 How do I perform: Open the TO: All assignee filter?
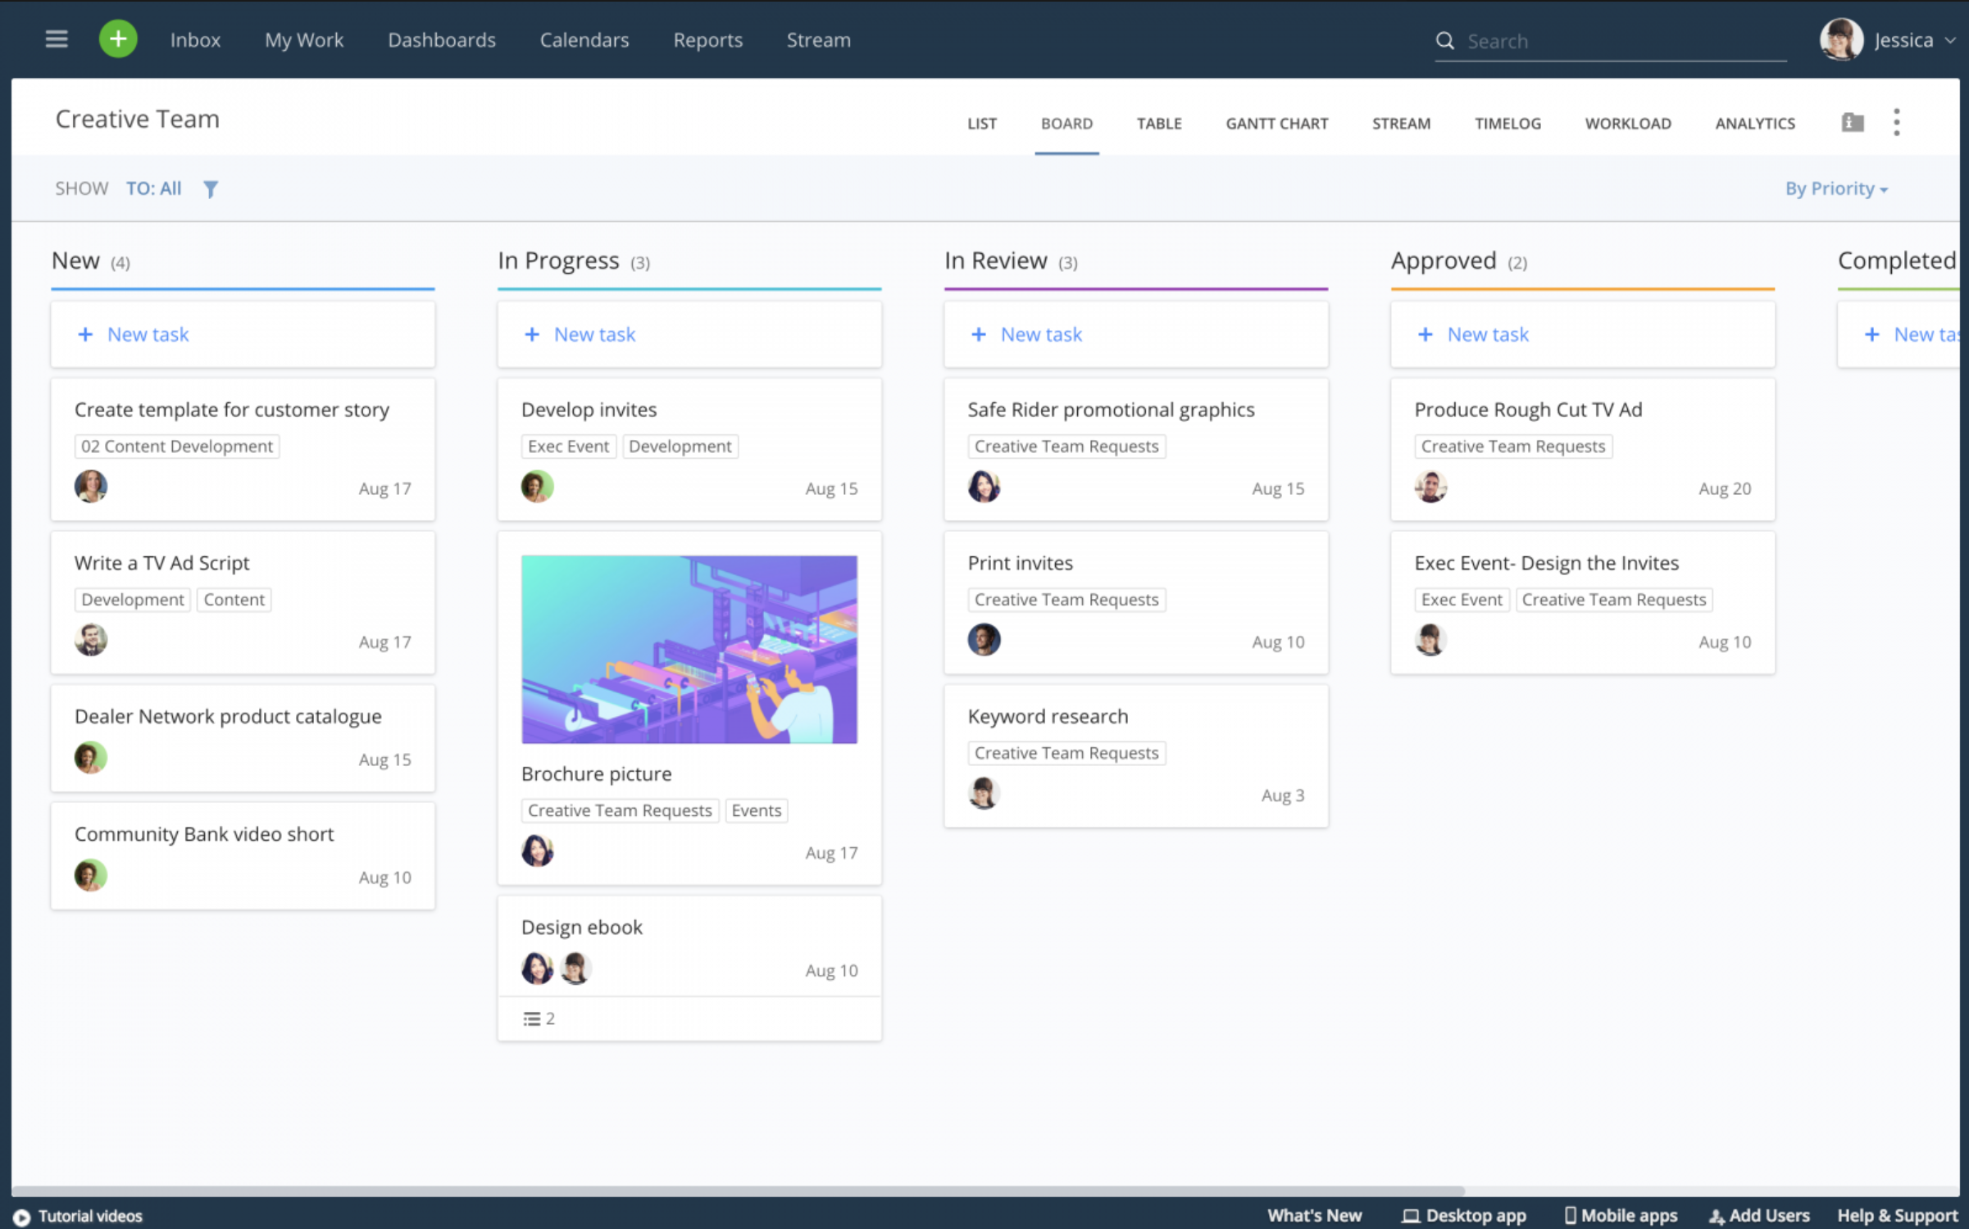153,189
